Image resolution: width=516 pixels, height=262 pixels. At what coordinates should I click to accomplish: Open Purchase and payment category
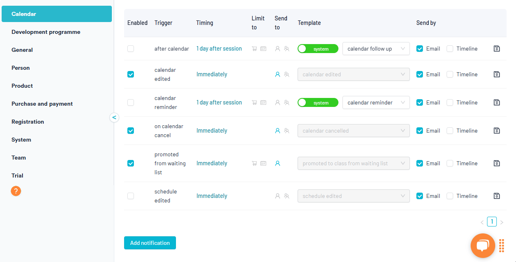coord(42,104)
